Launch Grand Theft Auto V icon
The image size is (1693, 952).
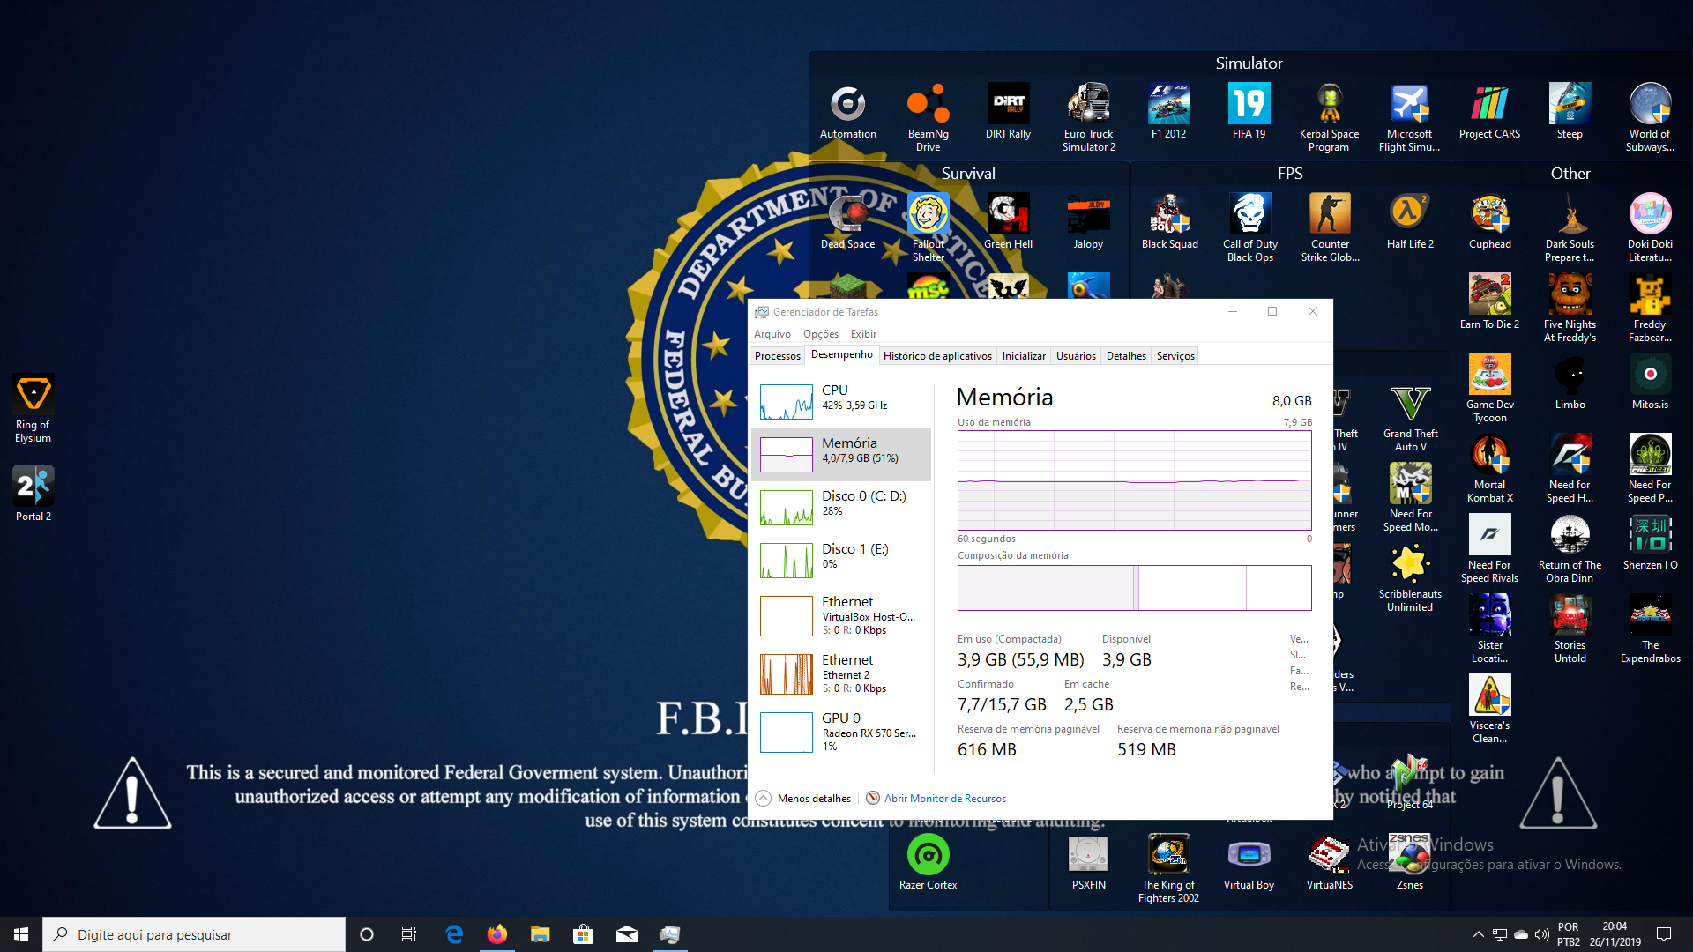click(1410, 418)
